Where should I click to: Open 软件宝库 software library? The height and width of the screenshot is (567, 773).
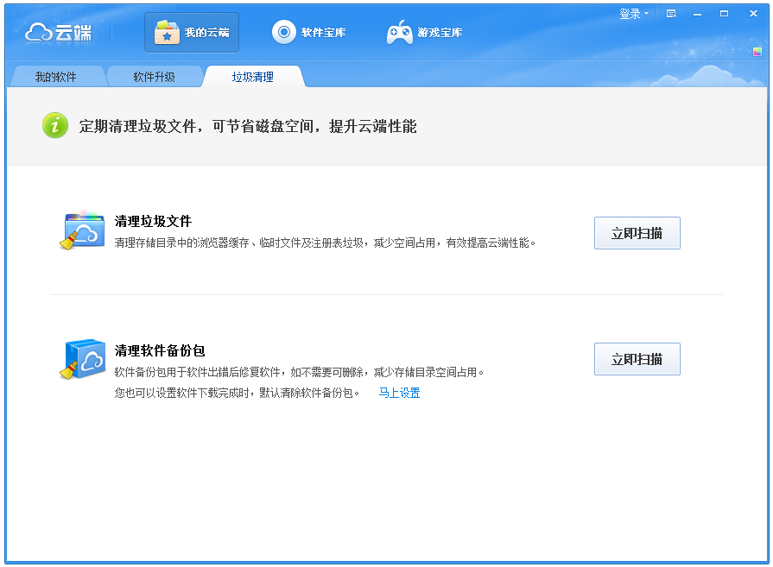tap(309, 33)
